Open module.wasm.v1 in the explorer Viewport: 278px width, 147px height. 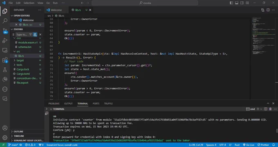(x=28, y=42)
